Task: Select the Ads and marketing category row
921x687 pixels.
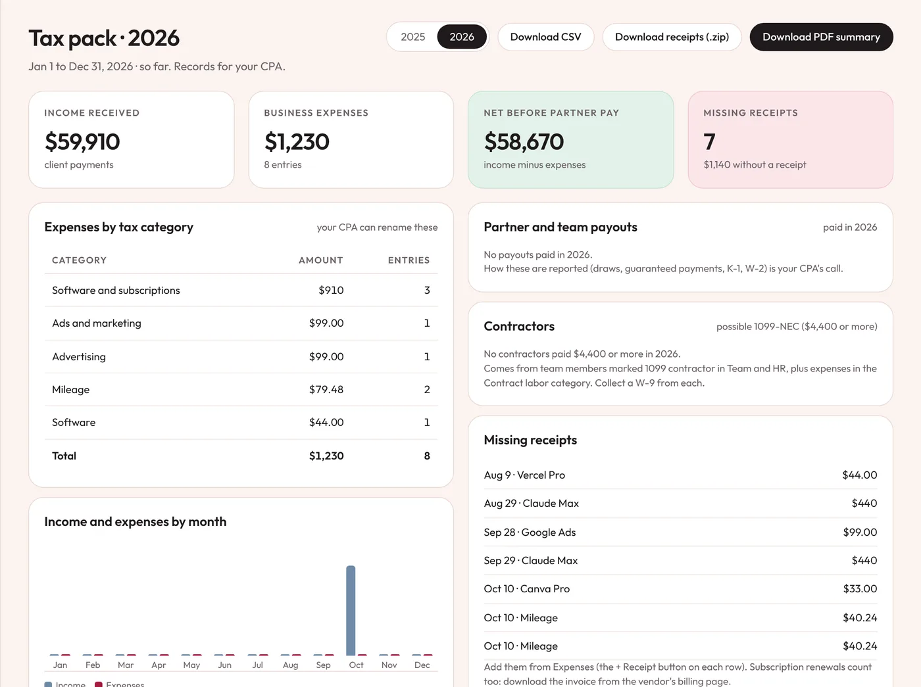Action: [x=241, y=323]
